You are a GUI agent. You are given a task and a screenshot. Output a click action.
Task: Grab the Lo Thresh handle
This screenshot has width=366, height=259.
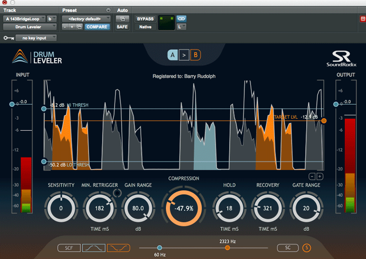click(44, 161)
